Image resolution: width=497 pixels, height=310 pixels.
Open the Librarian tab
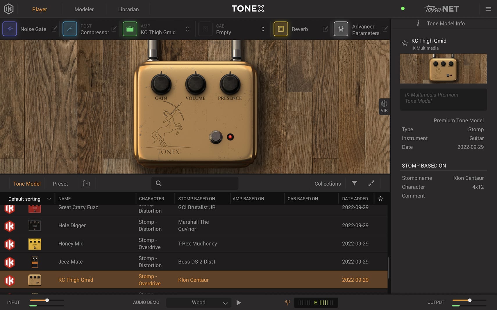pos(128,9)
